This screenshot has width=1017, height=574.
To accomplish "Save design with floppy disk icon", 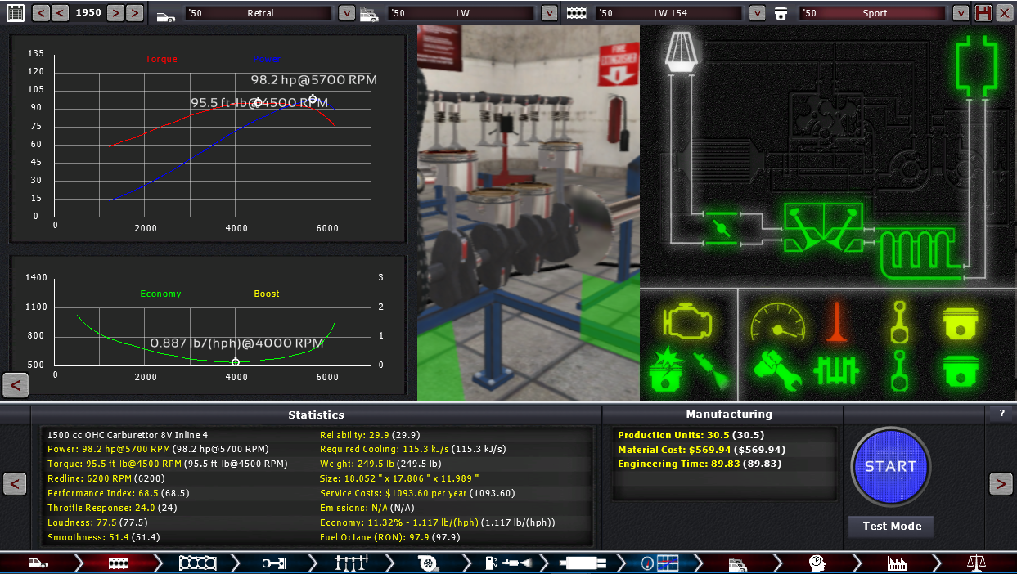I will click(x=983, y=13).
